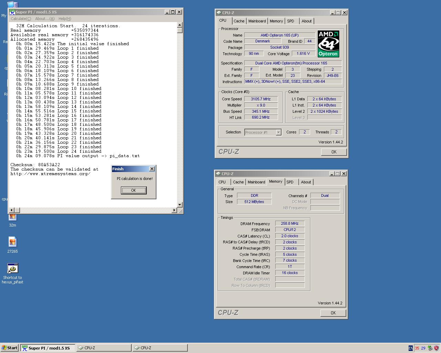Switch to Cache tab in lower CPU-Z

tap(238, 182)
